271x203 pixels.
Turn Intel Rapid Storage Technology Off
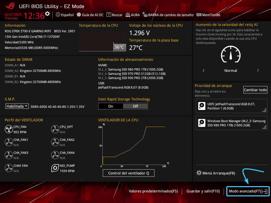(135, 106)
